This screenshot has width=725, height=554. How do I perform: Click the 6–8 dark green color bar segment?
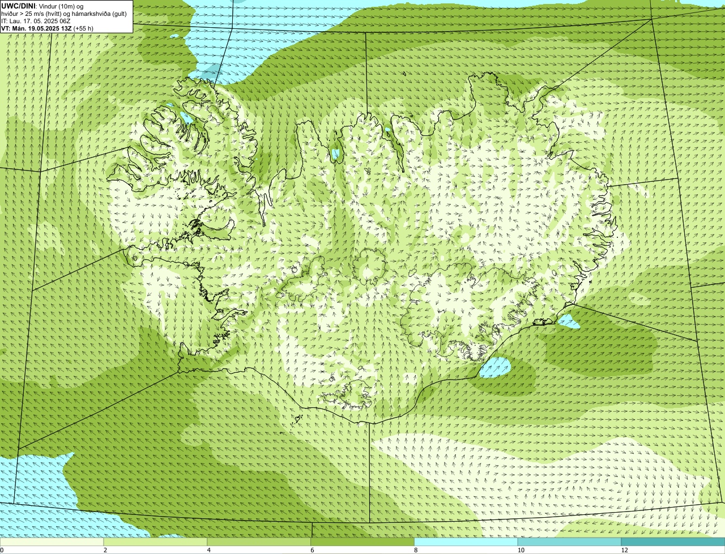click(x=363, y=542)
